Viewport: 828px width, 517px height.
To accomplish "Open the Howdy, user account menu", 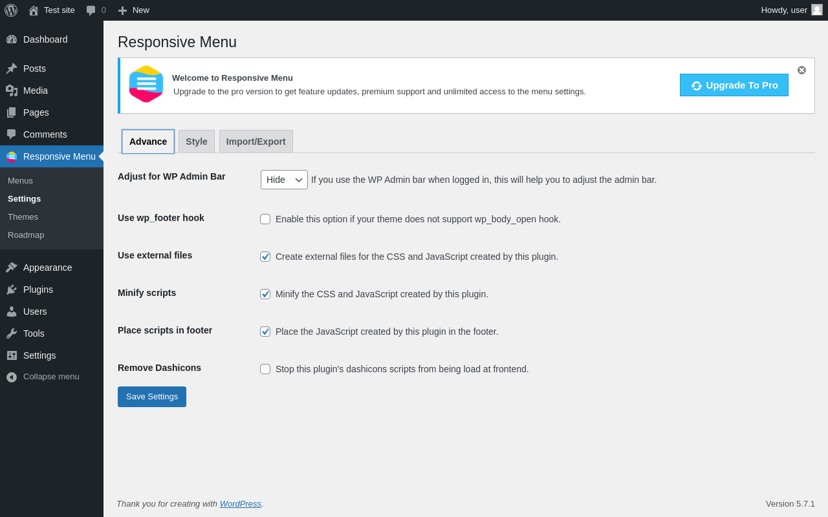I will 792,10.
